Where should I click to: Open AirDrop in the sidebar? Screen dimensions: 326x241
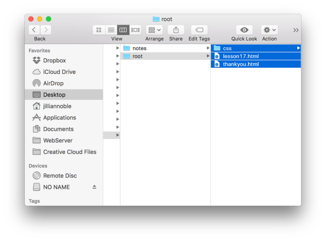click(64, 83)
